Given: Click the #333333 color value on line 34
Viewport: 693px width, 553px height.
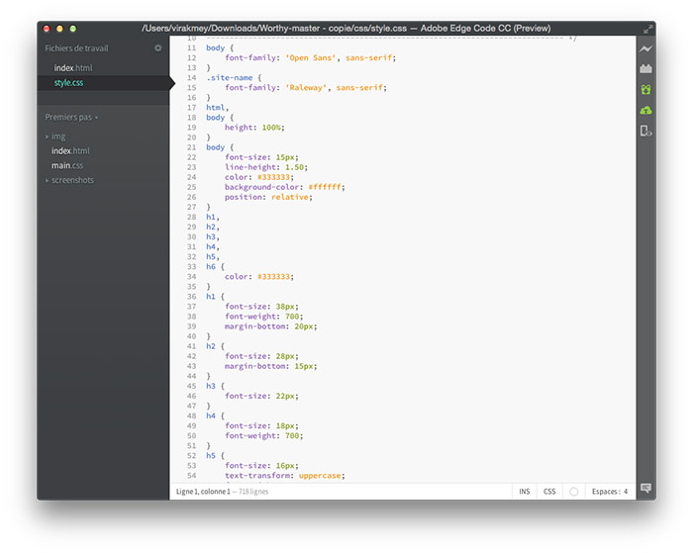Looking at the screenshot, I should point(273,277).
